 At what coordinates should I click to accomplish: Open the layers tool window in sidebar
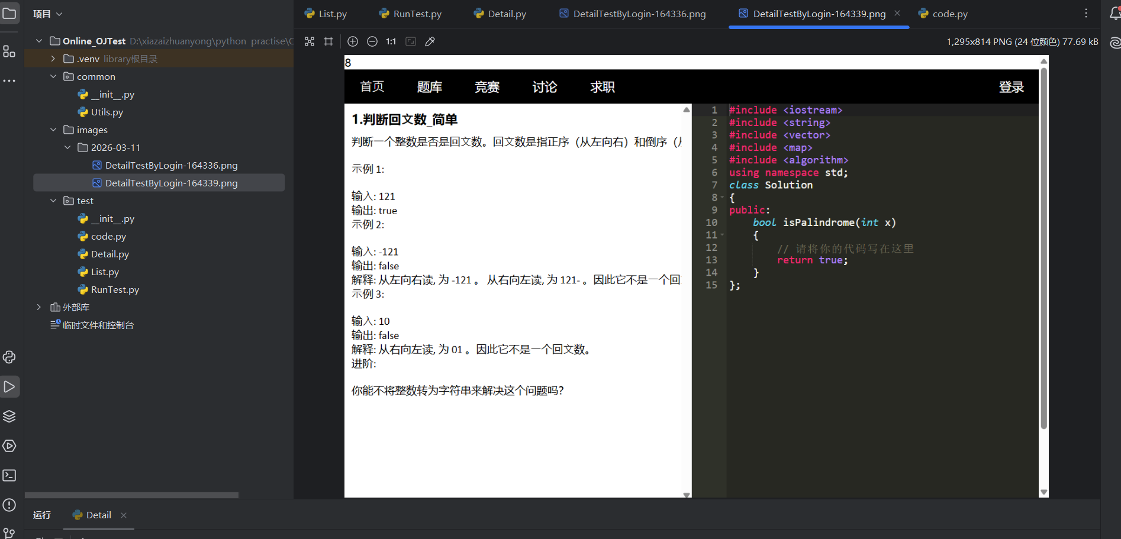coord(9,416)
